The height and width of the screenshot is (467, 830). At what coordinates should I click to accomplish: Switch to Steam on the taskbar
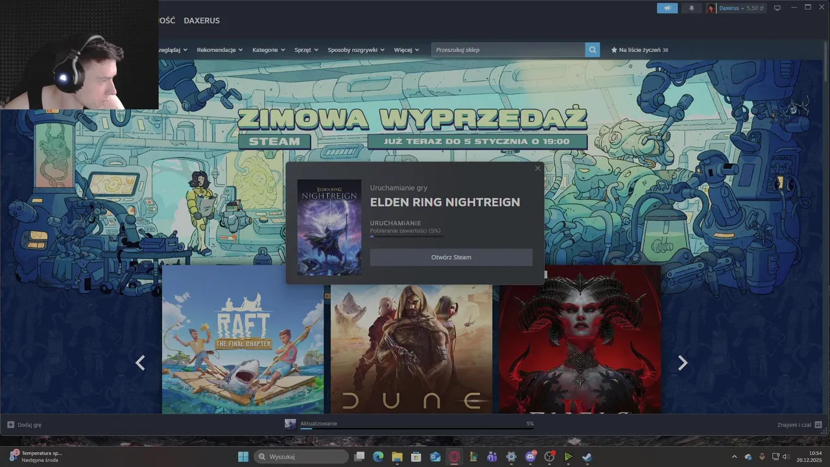587,457
